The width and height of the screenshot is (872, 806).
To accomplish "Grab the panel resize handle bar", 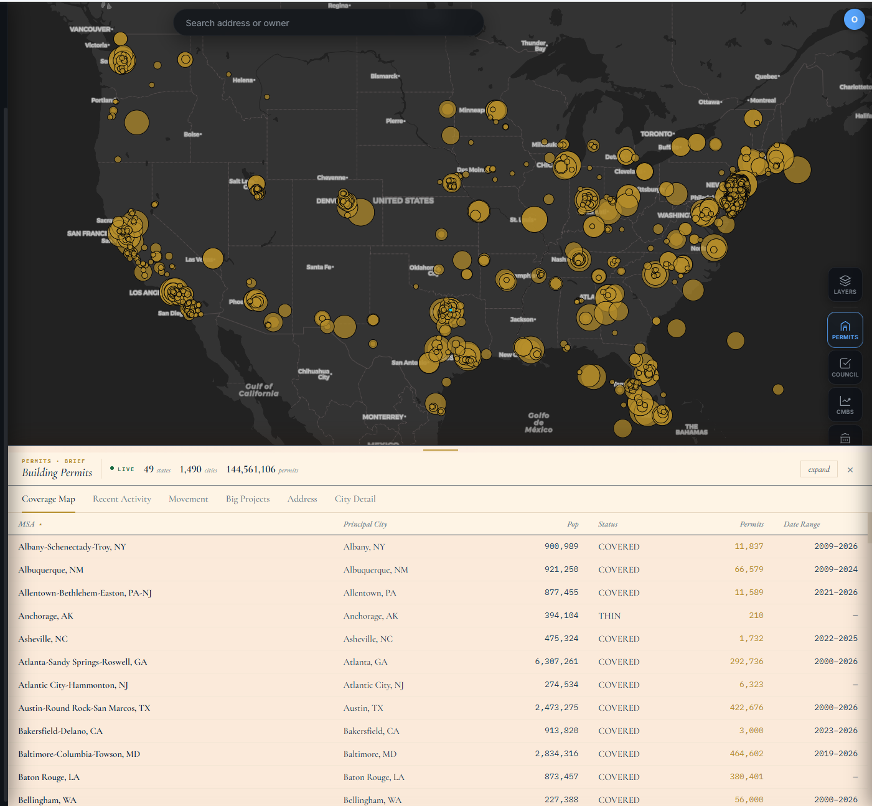I will tap(441, 450).
